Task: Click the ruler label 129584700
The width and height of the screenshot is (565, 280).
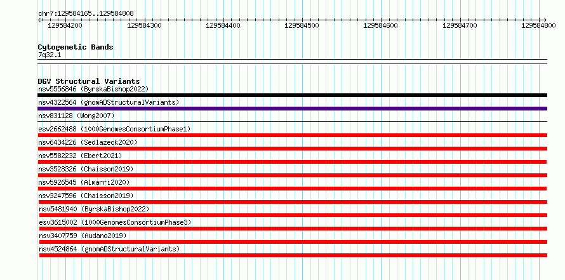Action: tap(460, 25)
